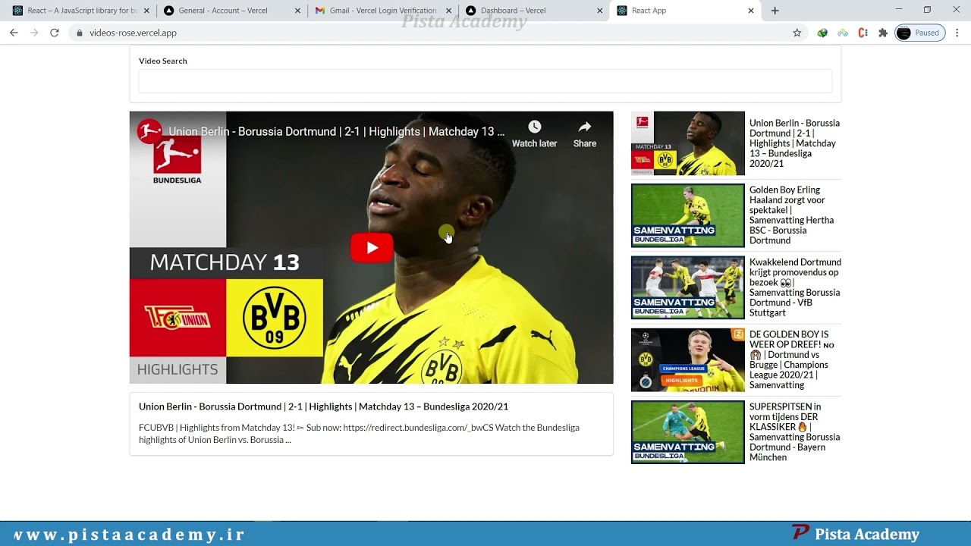The image size is (971, 546).
Task: Select the Dortmund - Bayern München thumbnail
Action: coord(688,432)
